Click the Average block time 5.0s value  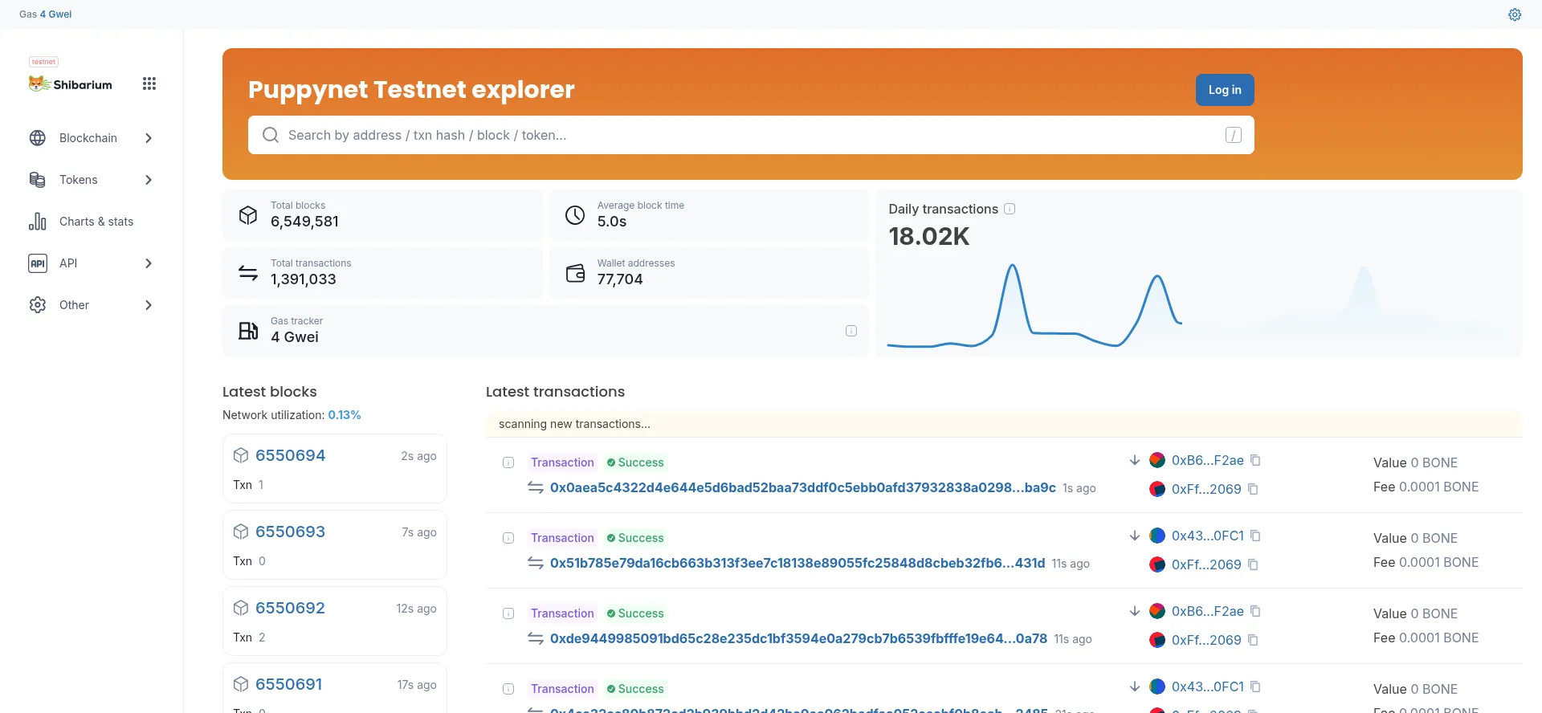point(612,222)
